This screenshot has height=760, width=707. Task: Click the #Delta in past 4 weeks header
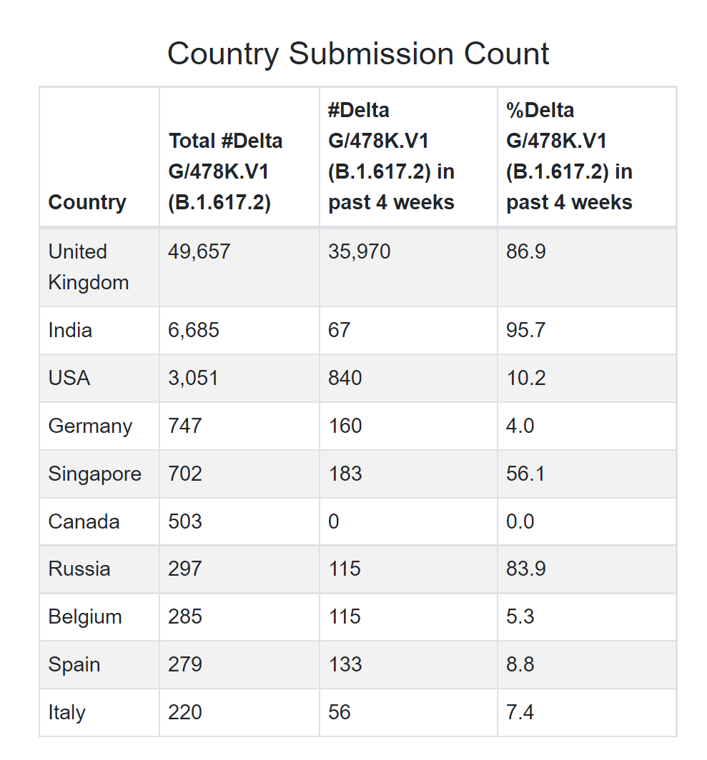point(391,156)
